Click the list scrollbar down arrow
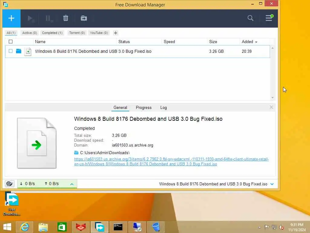Screen dimensions: 310x233 pos(272,97)
